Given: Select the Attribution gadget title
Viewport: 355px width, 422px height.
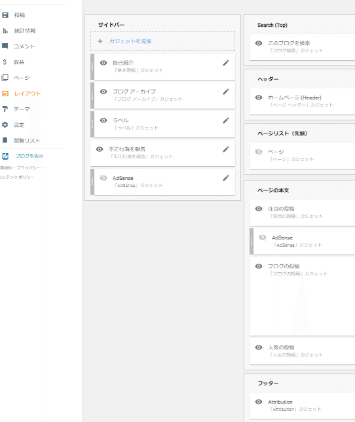Looking at the screenshot, I should [280, 402].
